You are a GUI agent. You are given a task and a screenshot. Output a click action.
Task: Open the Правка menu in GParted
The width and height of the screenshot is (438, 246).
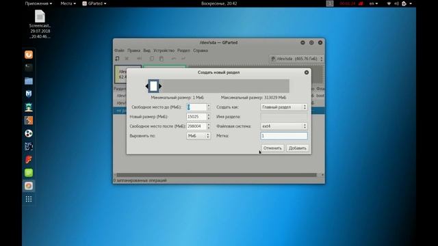pos(134,51)
